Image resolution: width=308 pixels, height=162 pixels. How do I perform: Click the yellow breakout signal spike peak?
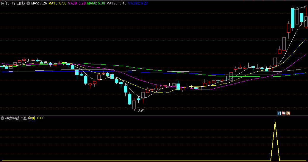(275, 122)
